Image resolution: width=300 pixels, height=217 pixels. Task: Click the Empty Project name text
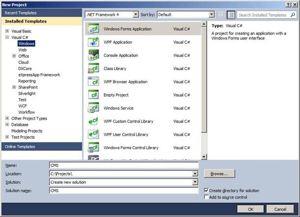click(x=116, y=95)
